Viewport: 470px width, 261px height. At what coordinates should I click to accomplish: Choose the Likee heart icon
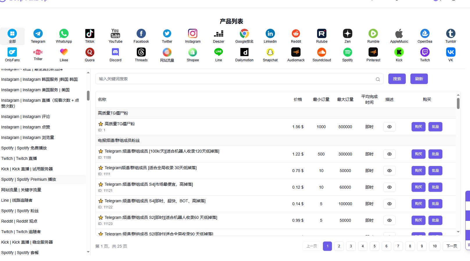click(x=64, y=52)
